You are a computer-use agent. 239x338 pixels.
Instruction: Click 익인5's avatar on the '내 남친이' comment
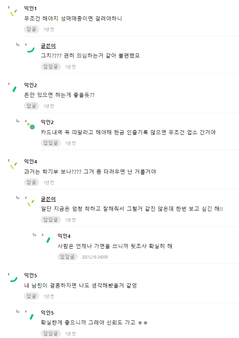tap(14, 279)
